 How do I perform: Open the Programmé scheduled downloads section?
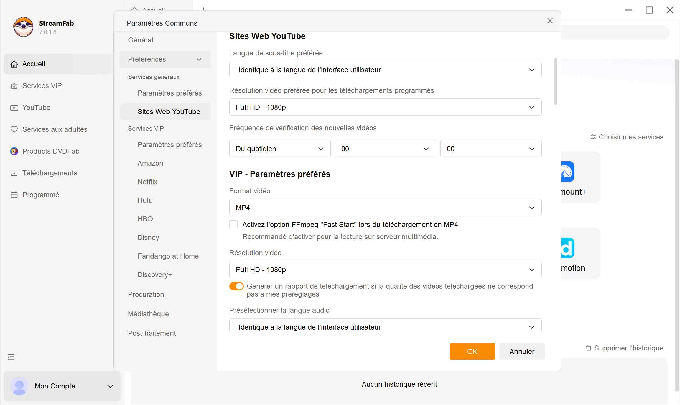[41, 195]
